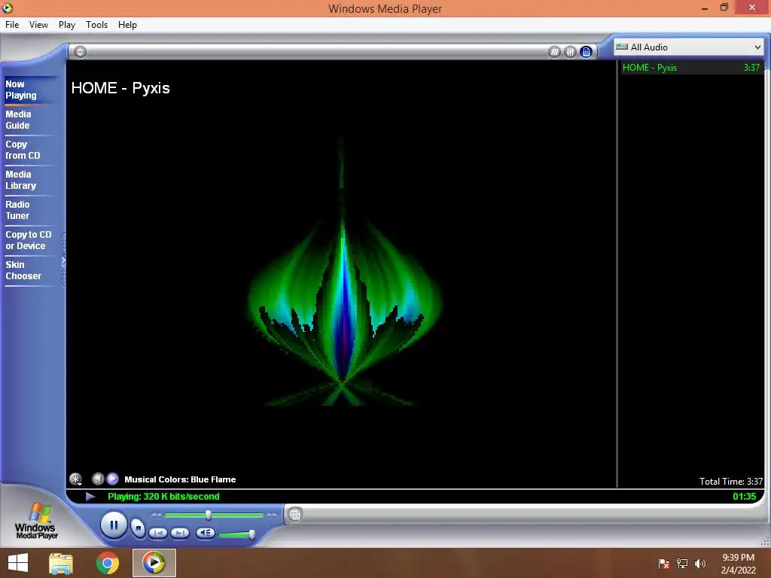Show the equalizer and settings panel
The width and height of the screenshot is (771, 578).
[570, 52]
